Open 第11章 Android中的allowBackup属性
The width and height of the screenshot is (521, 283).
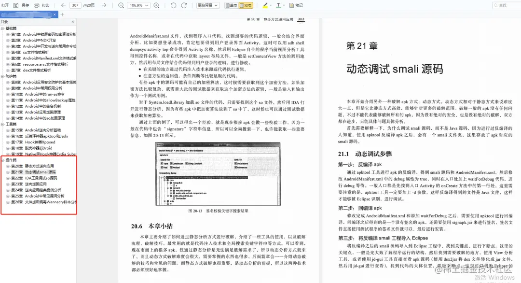(43, 100)
